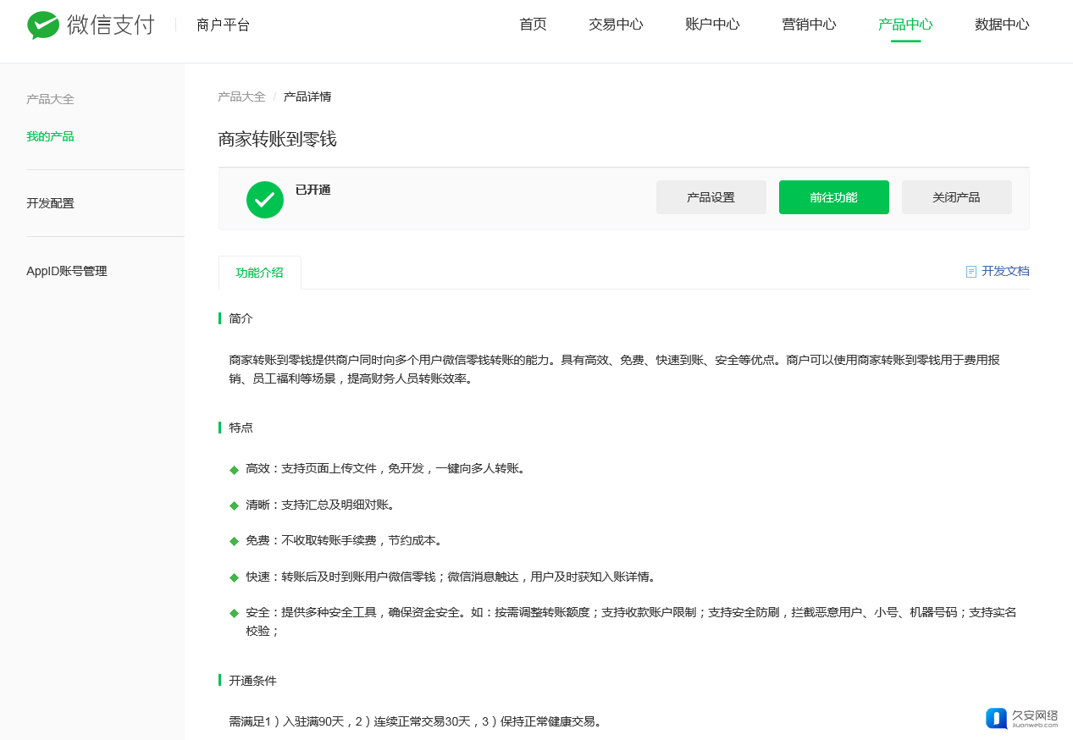Select 我的产品 in sidebar
This screenshot has height=740, width=1073.
[x=50, y=136]
